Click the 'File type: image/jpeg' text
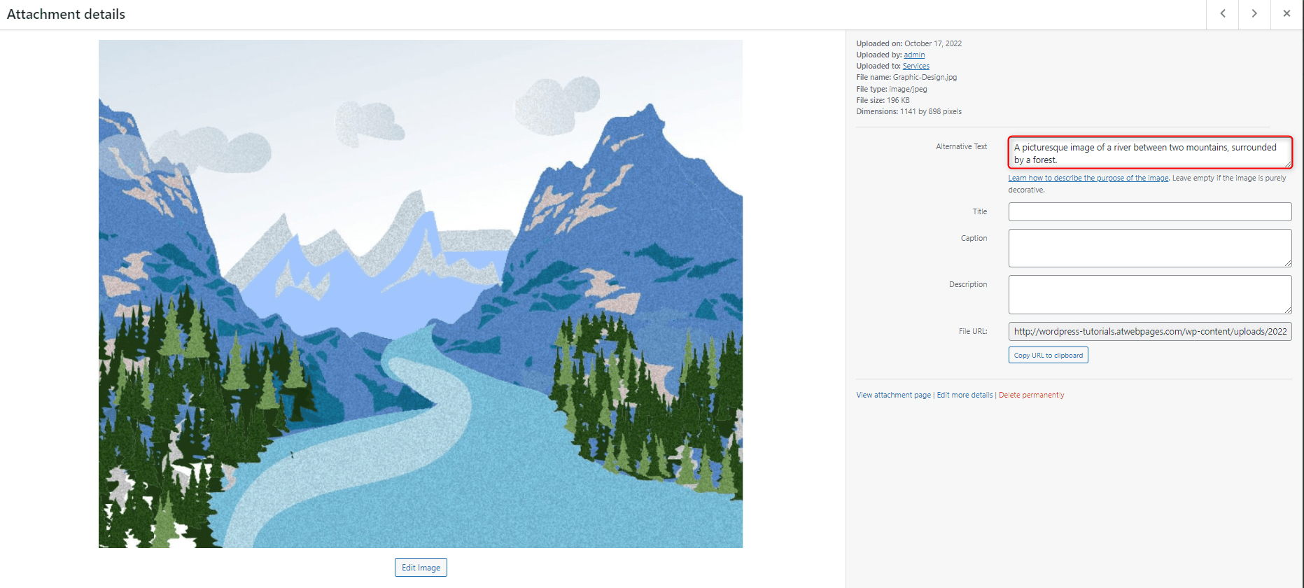The height and width of the screenshot is (588, 1304). (891, 89)
